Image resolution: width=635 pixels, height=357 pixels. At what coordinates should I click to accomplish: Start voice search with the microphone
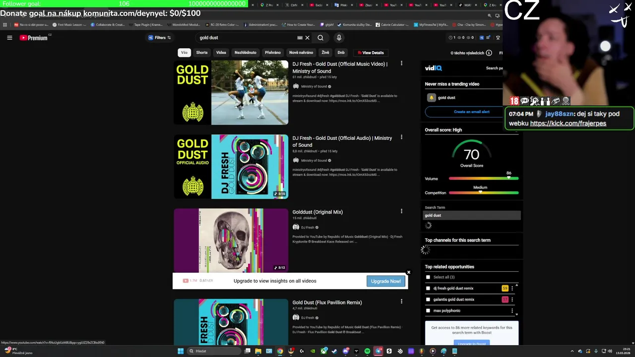click(x=339, y=38)
